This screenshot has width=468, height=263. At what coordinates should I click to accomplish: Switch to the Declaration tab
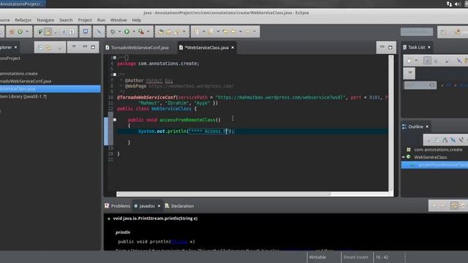coord(179,206)
